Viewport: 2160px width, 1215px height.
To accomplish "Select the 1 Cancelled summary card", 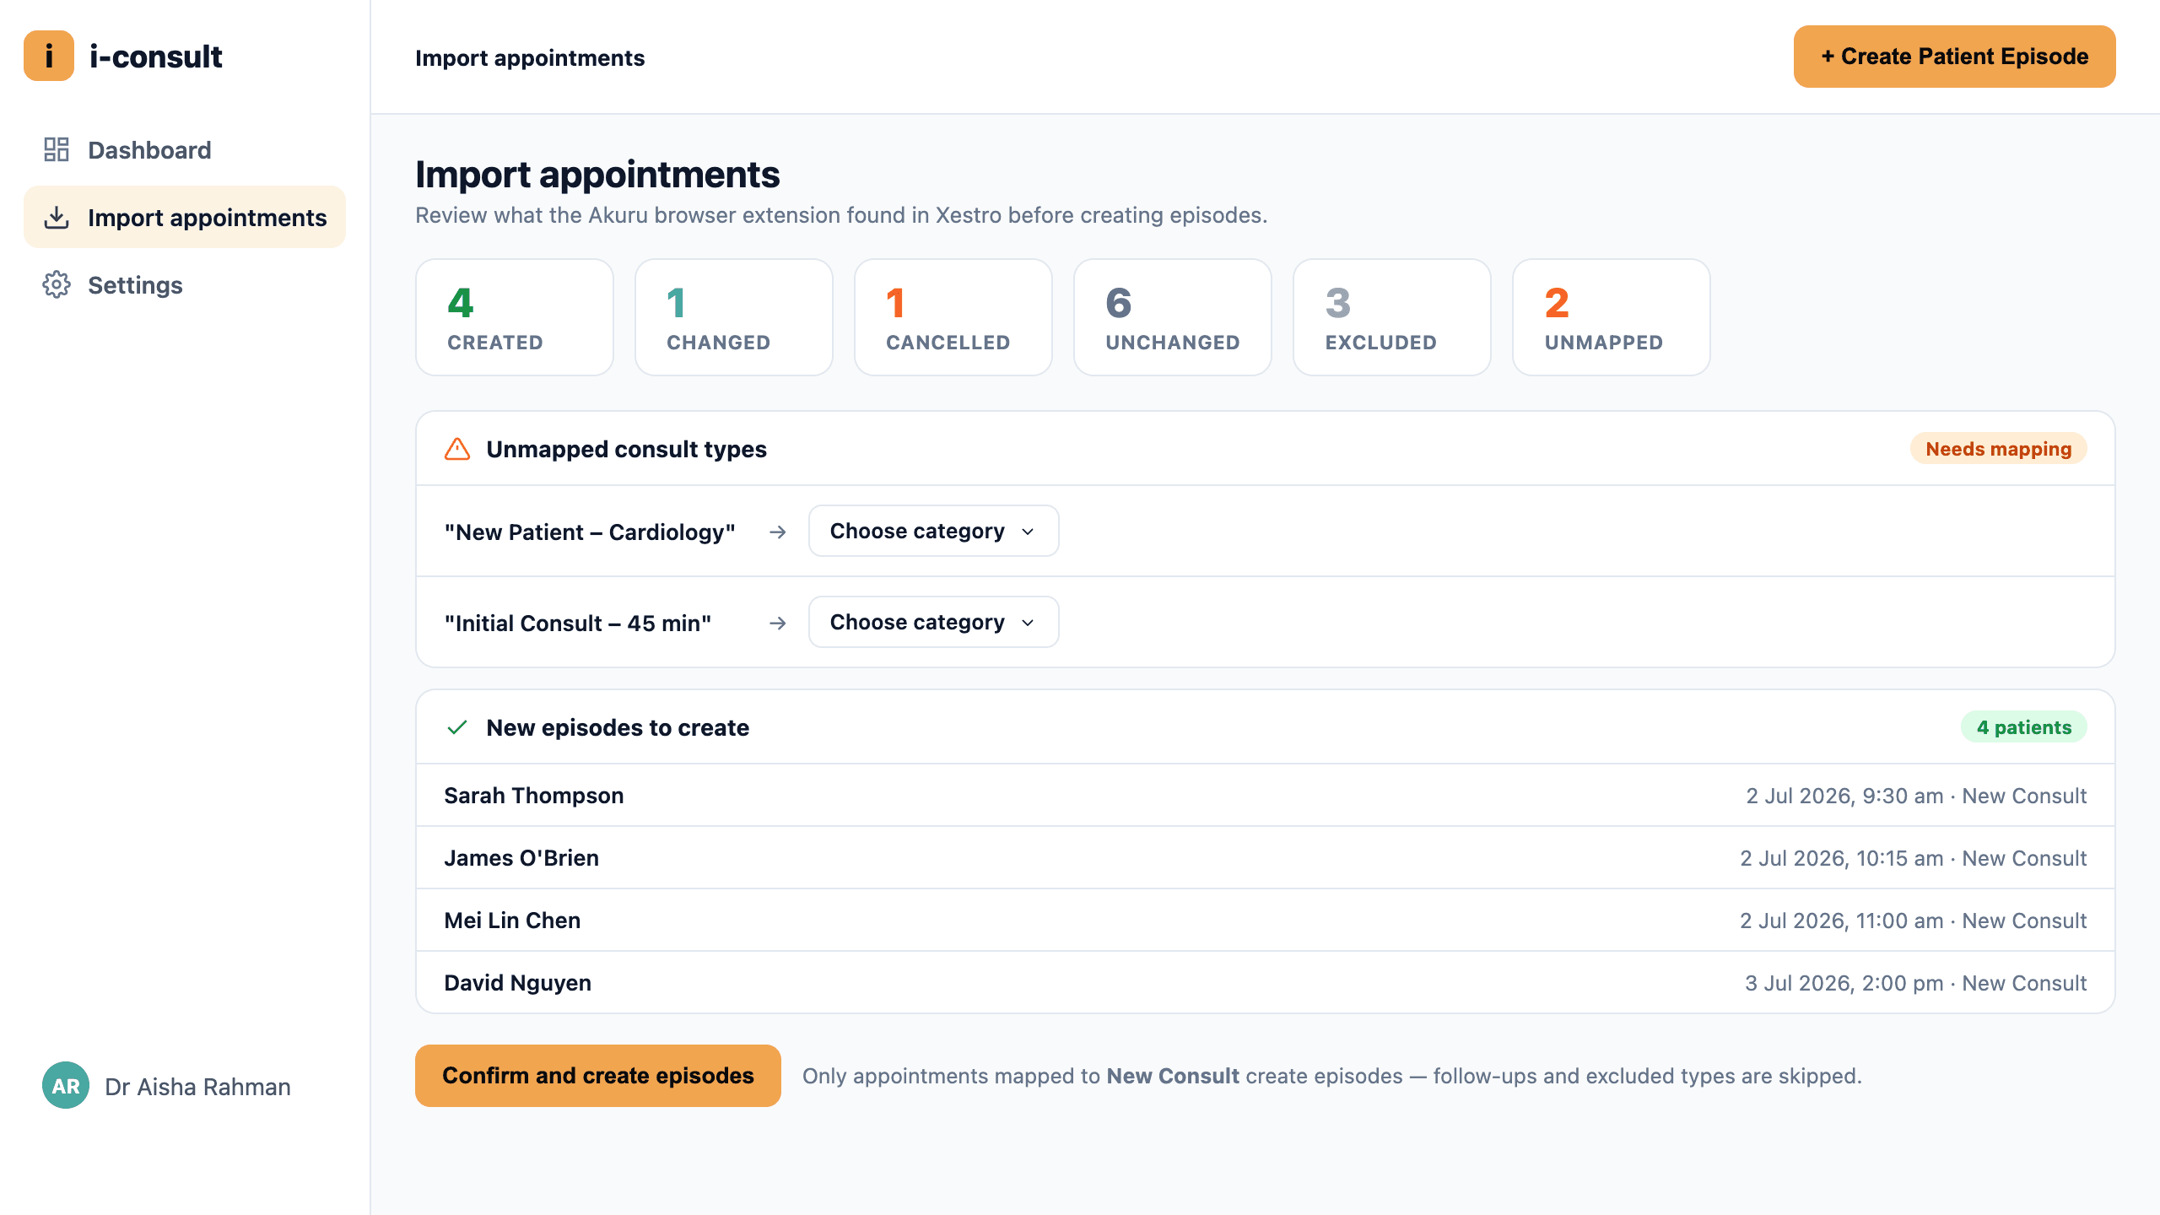I will (953, 317).
